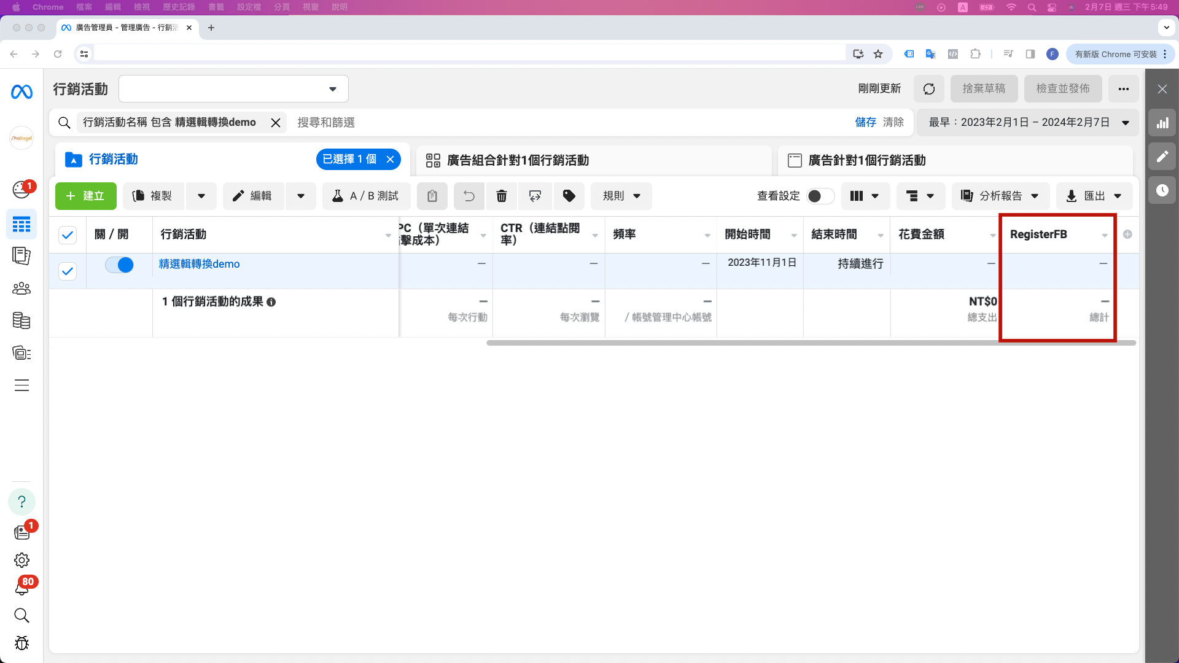This screenshot has width=1179, height=663.
Task: Bookmark page with the star icon
Action: pyautogui.click(x=878, y=54)
